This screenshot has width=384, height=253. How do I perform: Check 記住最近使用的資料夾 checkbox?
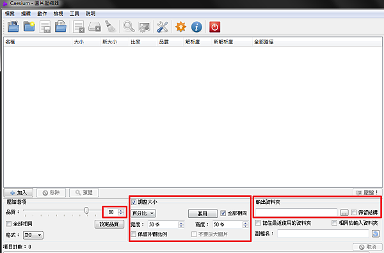pos(258,223)
